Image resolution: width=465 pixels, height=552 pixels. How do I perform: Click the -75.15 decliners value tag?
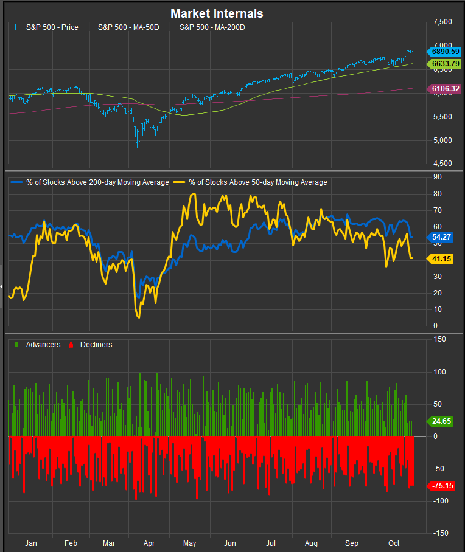(442, 485)
